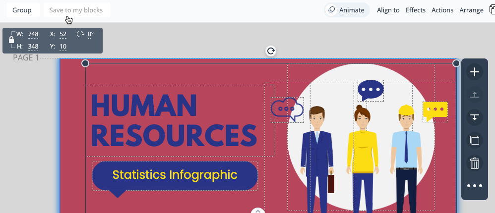Click the animate circle icon

click(331, 10)
